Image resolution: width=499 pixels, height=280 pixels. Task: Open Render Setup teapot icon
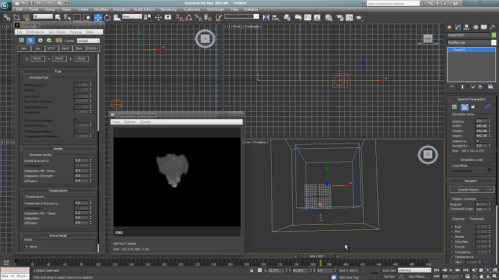tap(340, 17)
